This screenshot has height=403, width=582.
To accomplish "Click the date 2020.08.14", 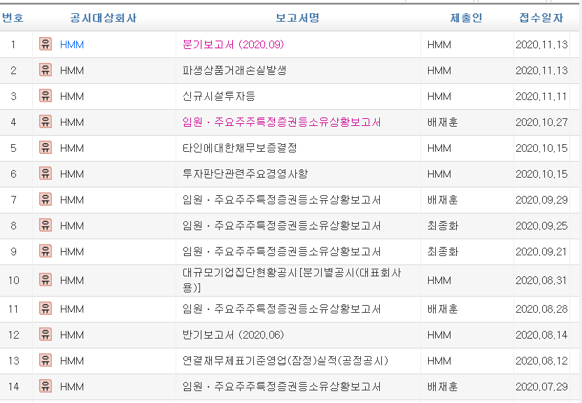I will pos(541,335).
